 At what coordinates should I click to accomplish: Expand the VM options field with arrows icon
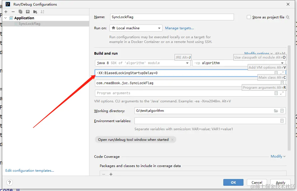[282, 73]
